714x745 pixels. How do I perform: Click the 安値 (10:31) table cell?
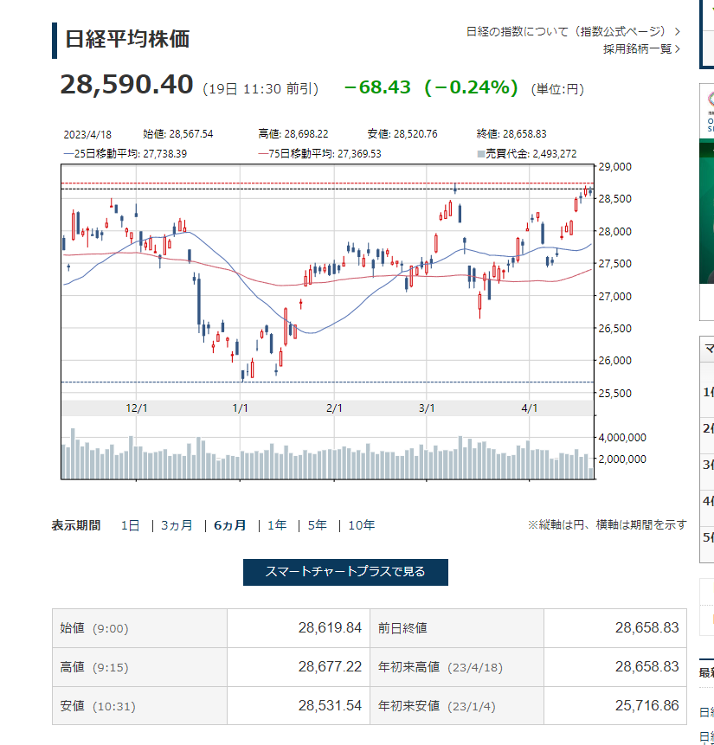tap(139, 706)
